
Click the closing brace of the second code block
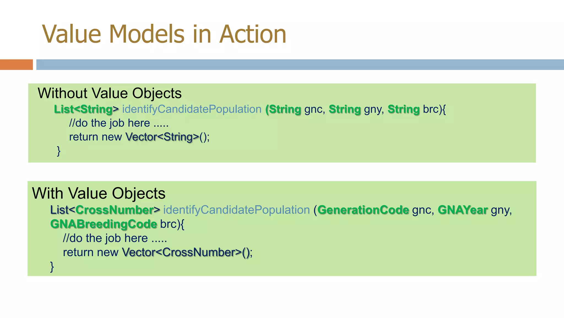(52, 267)
